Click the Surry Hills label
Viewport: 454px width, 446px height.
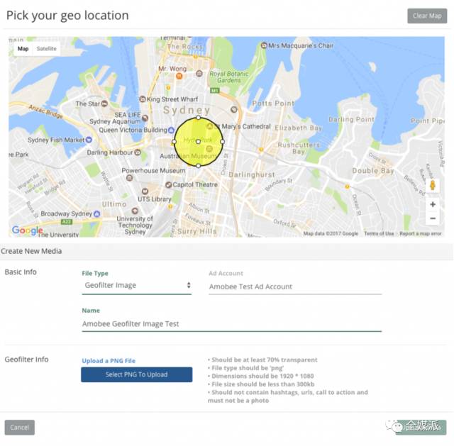pos(197,231)
